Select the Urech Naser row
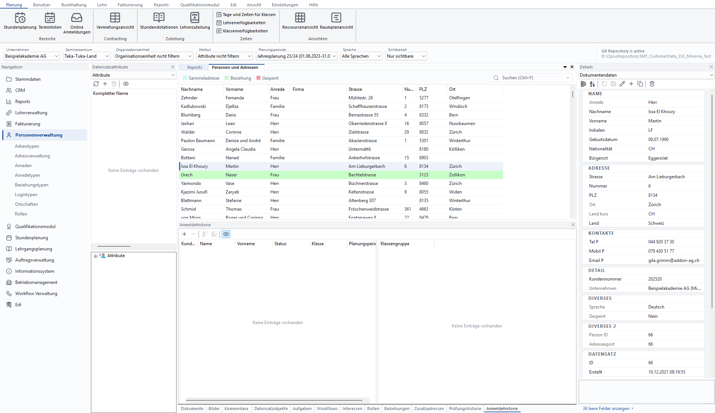The height and width of the screenshot is (413, 715). point(341,175)
